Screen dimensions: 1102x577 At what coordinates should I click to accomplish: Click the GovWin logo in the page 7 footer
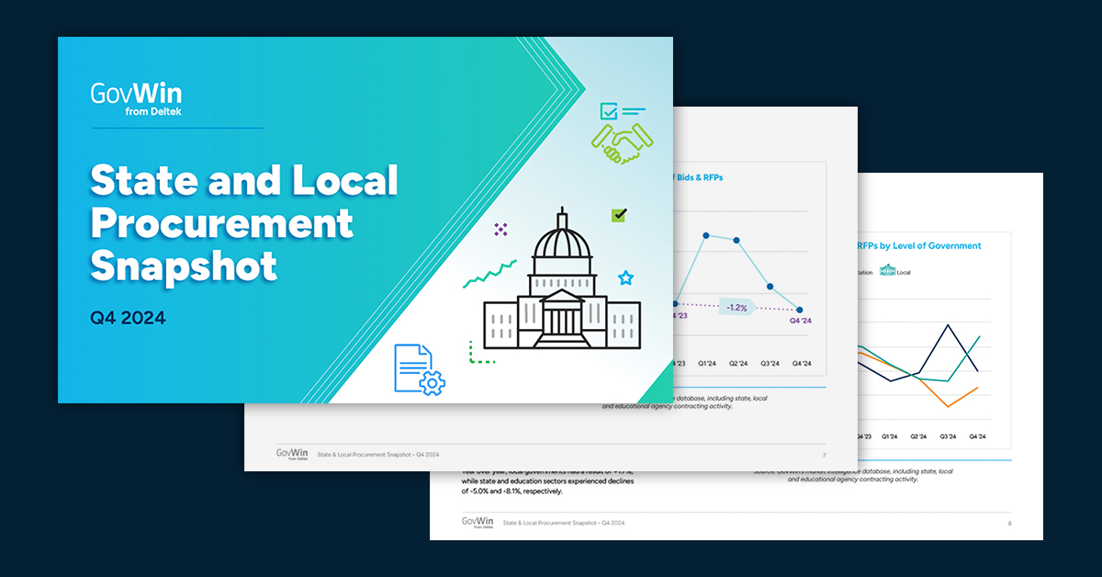coord(293,454)
